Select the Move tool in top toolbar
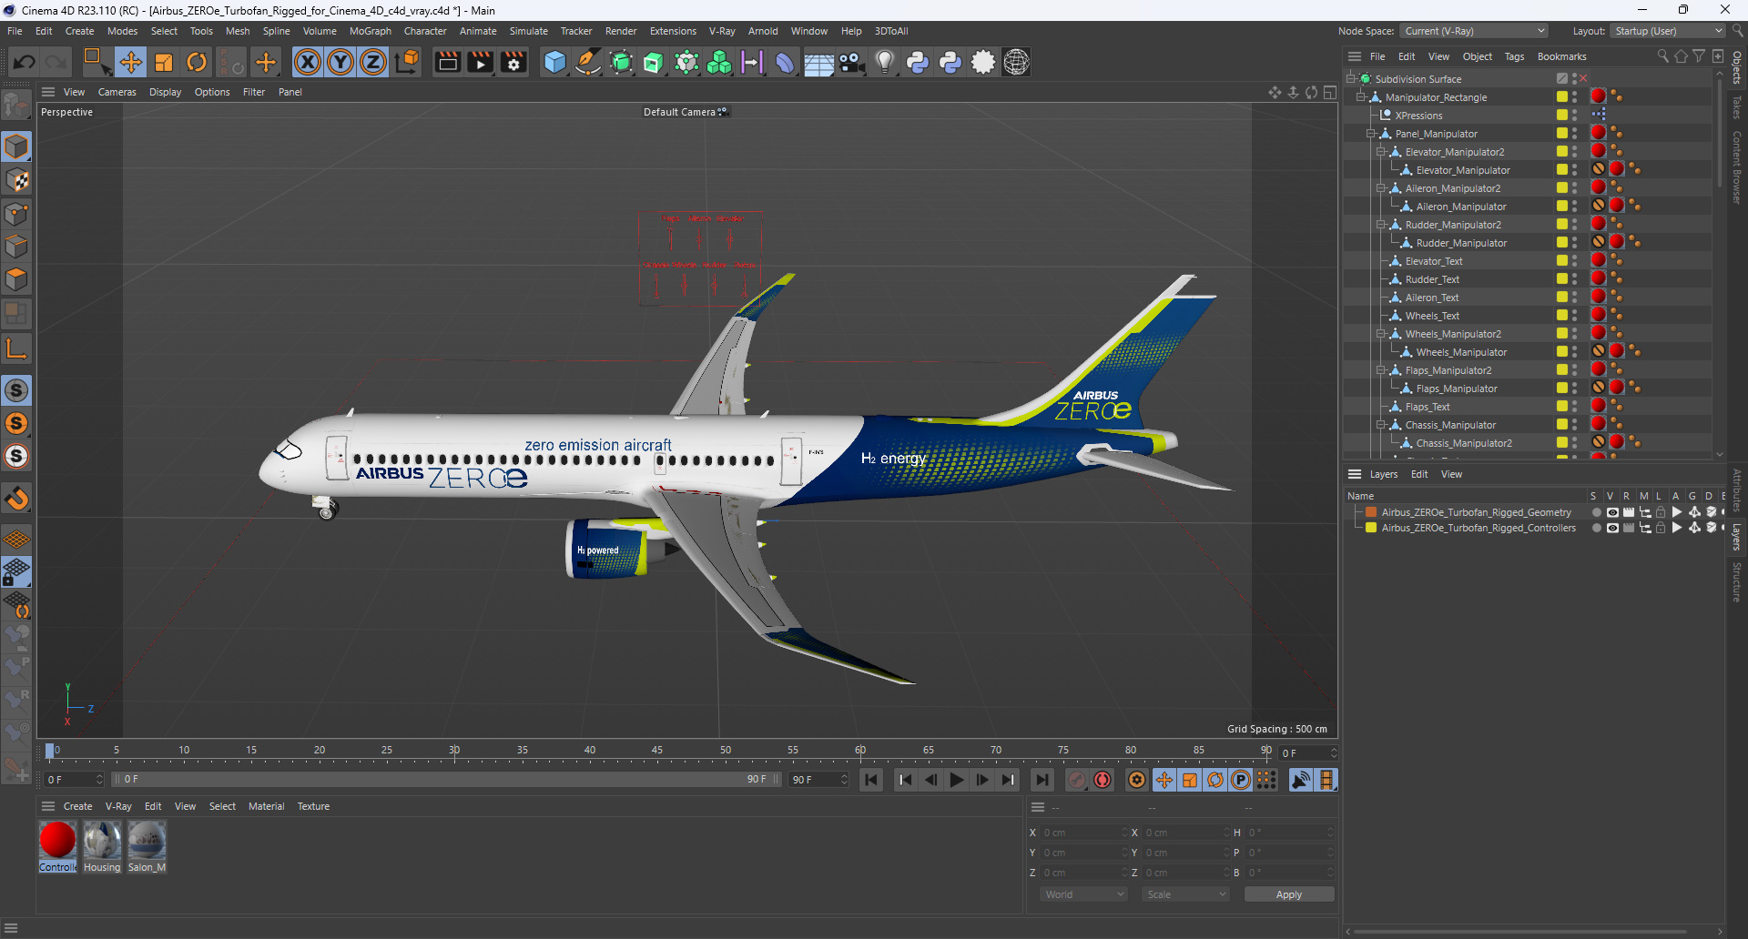Screen dimensions: 1748x939 [131, 62]
